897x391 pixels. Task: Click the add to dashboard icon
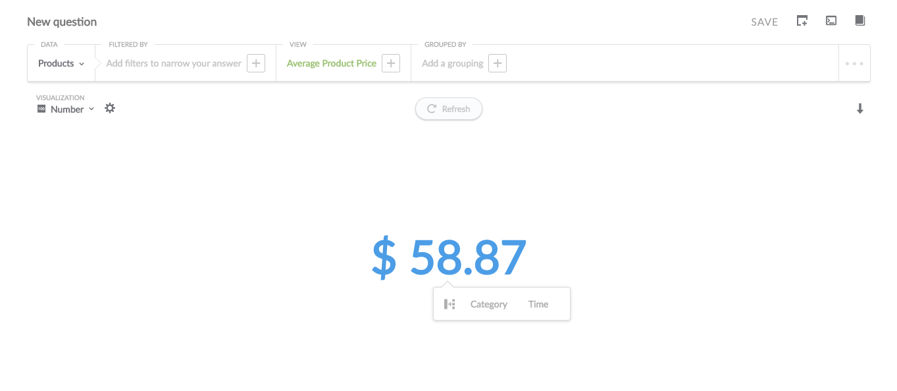802,21
